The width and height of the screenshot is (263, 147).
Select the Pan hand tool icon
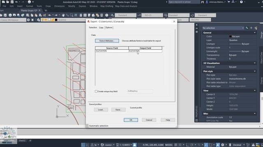point(63,15)
